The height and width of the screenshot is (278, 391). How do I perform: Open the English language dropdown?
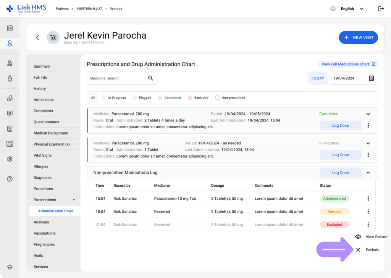(351, 9)
